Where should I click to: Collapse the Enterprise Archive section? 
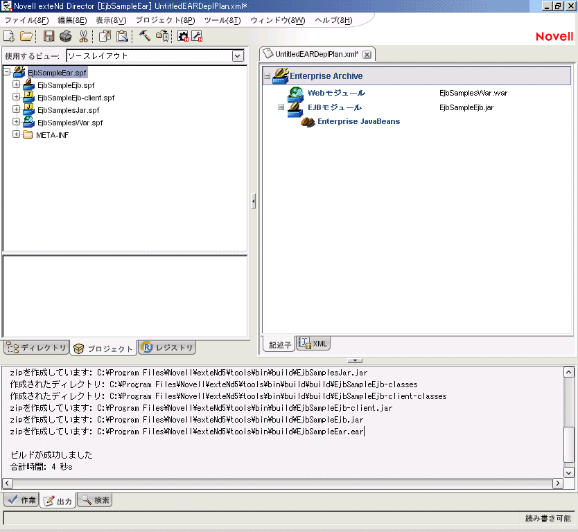pyautogui.click(x=268, y=76)
